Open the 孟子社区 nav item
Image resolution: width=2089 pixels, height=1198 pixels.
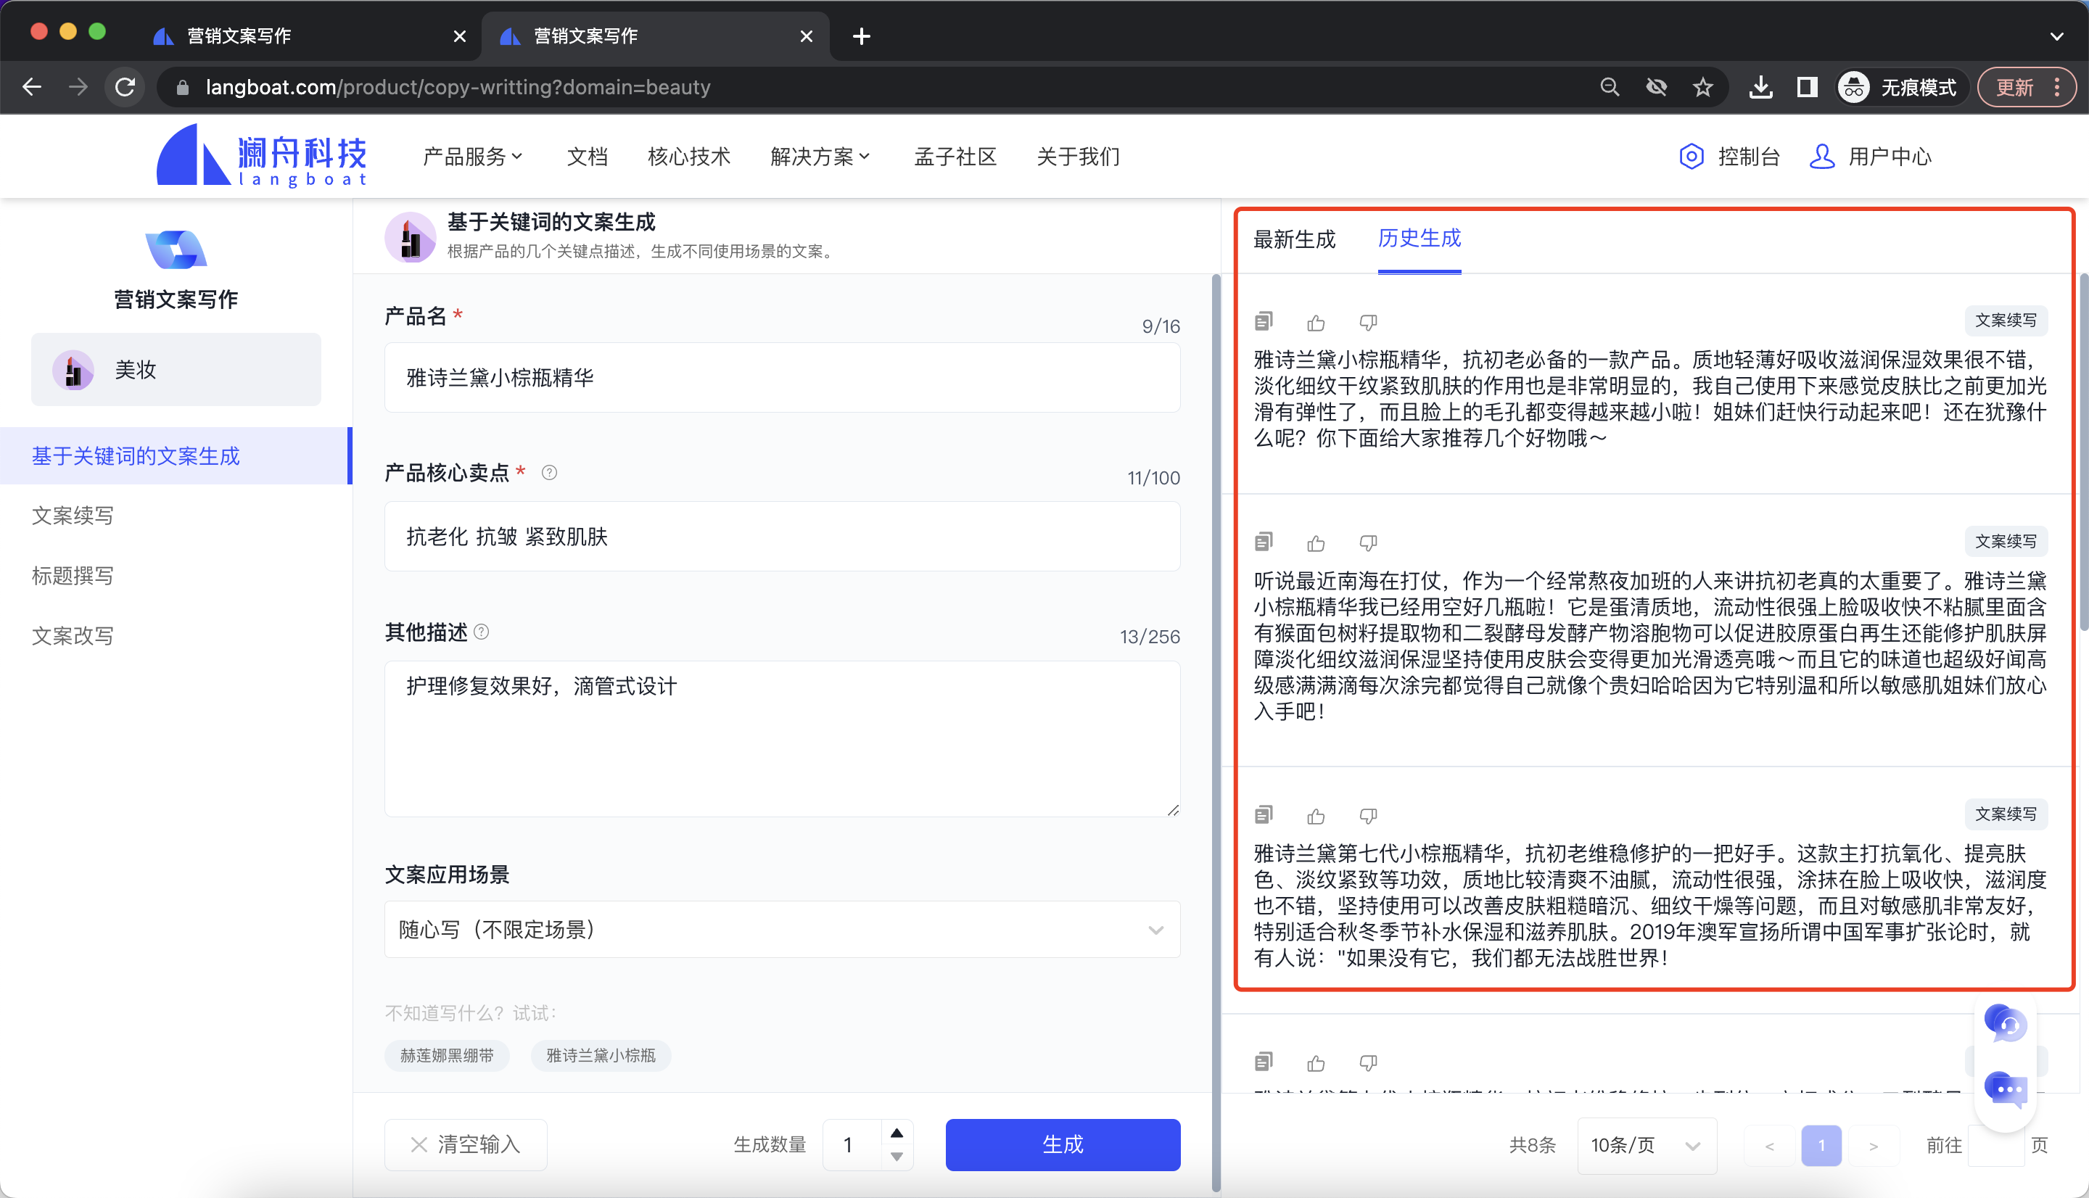click(x=955, y=157)
